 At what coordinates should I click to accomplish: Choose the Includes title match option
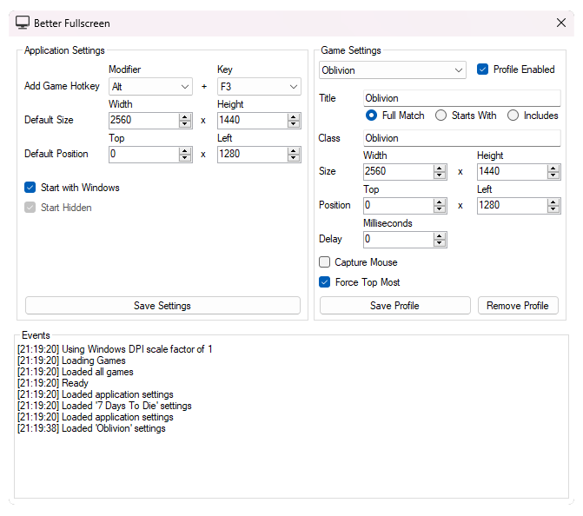(513, 116)
